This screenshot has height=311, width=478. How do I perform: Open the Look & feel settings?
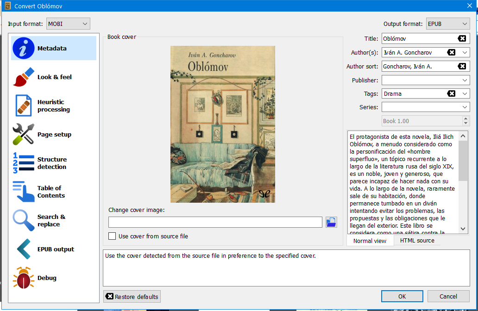54,77
